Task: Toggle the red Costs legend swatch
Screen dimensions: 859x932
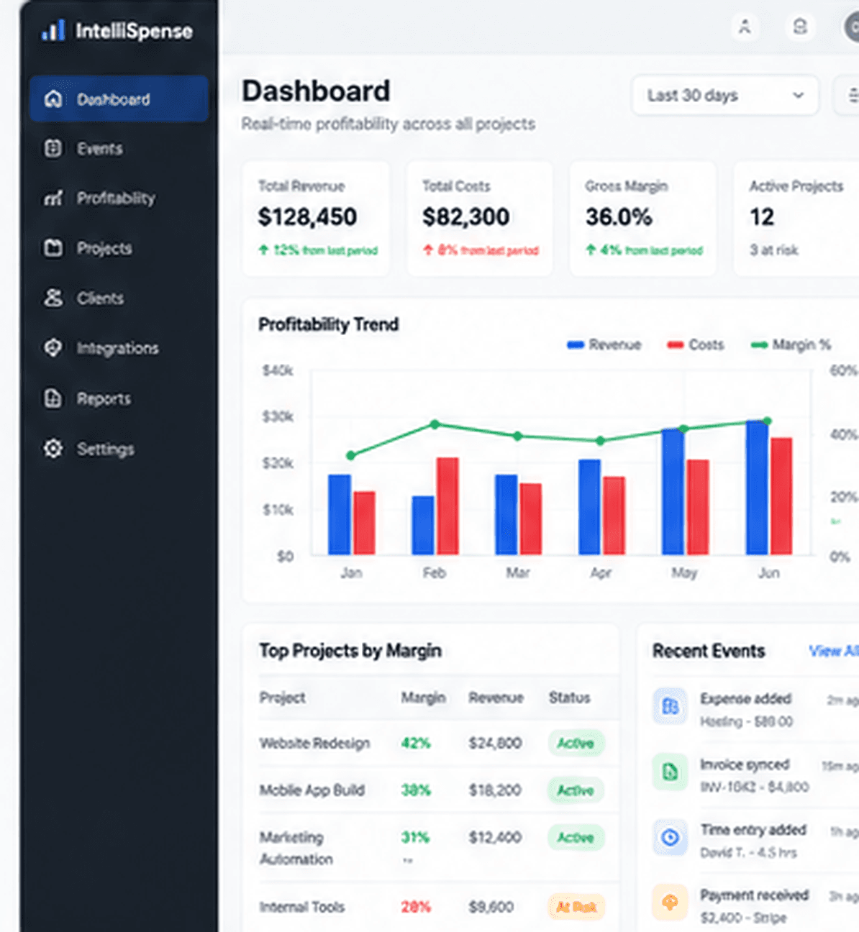Action: [x=675, y=345]
